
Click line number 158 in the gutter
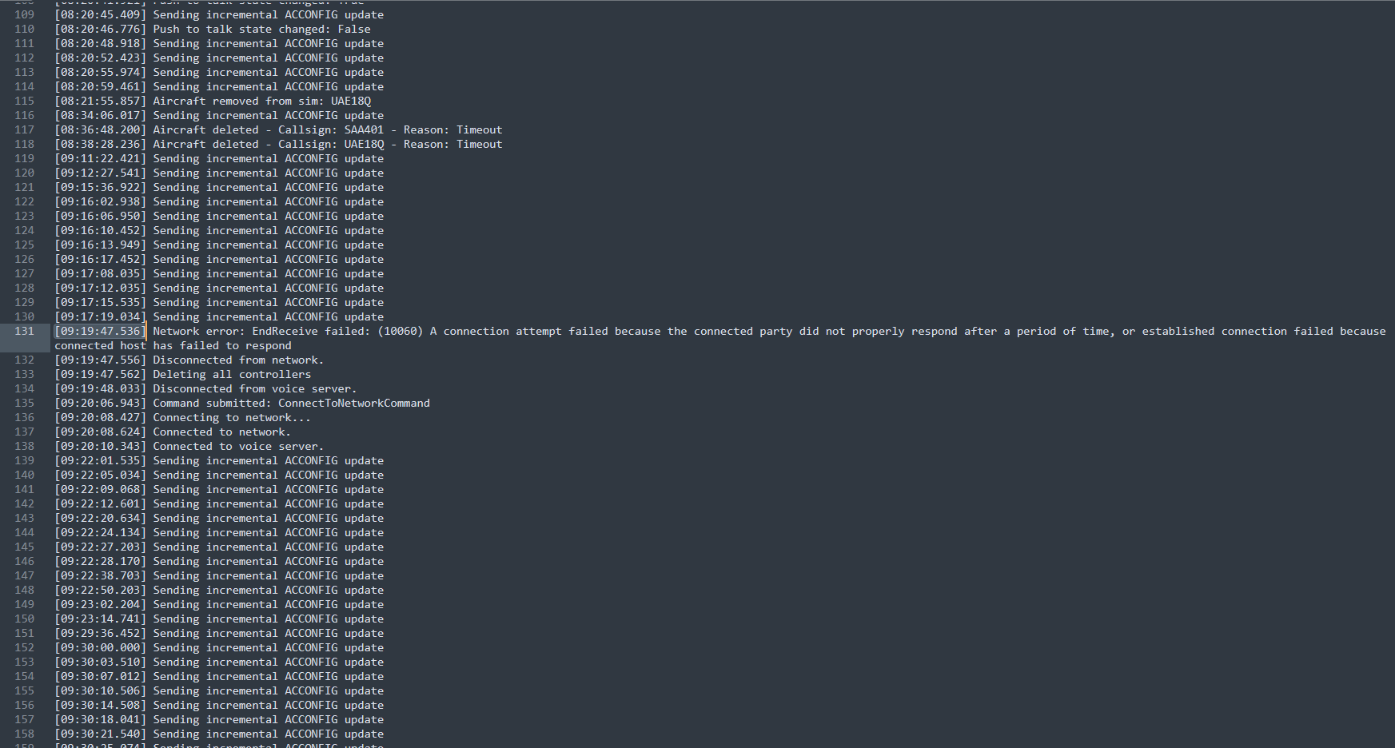pyautogui.click(x=25, y=734)
